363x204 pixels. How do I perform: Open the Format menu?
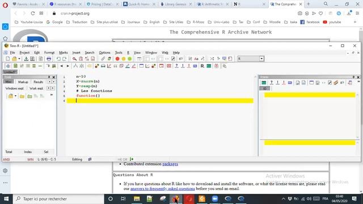point(49,53)
